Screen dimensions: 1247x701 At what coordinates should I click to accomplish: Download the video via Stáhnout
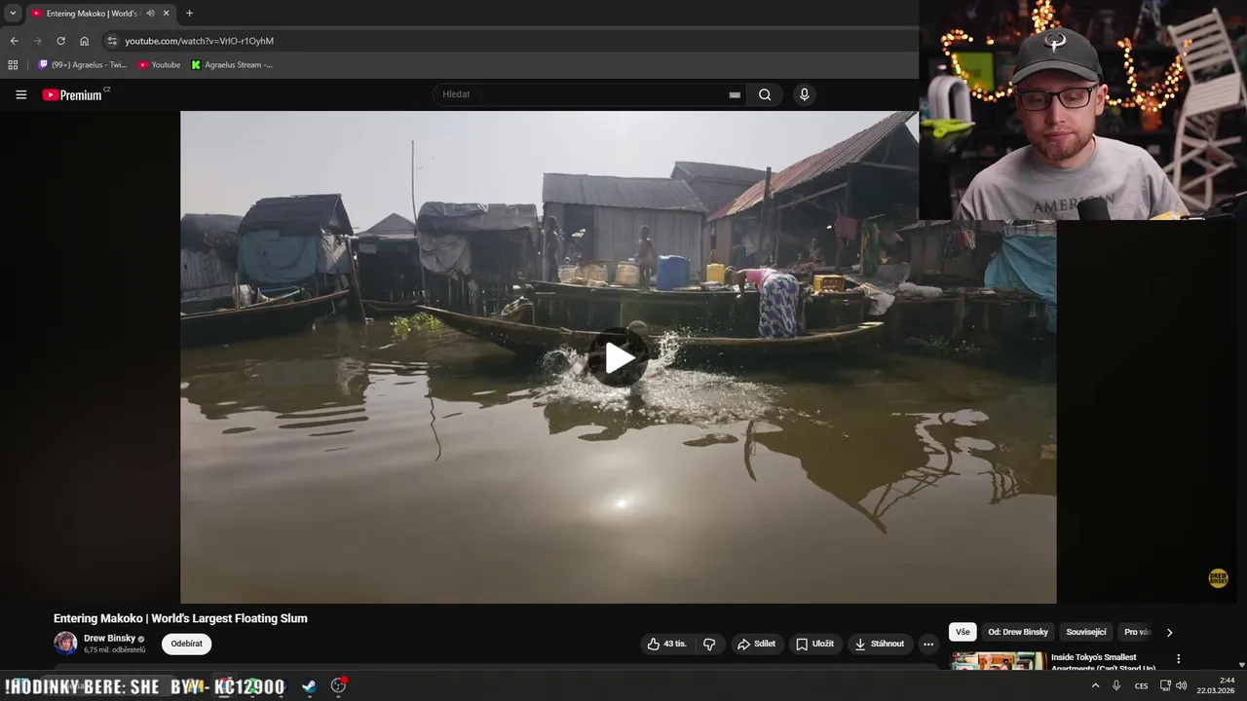(x=880, y=644)
